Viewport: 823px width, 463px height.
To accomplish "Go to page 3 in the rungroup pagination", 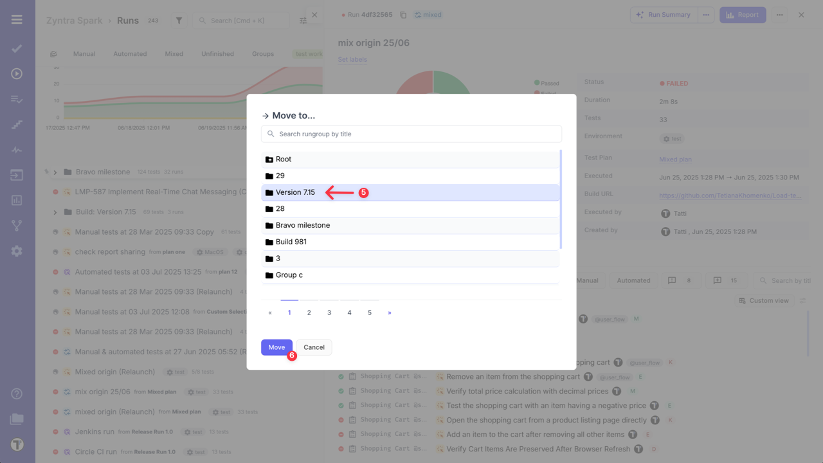I will 329,312.
